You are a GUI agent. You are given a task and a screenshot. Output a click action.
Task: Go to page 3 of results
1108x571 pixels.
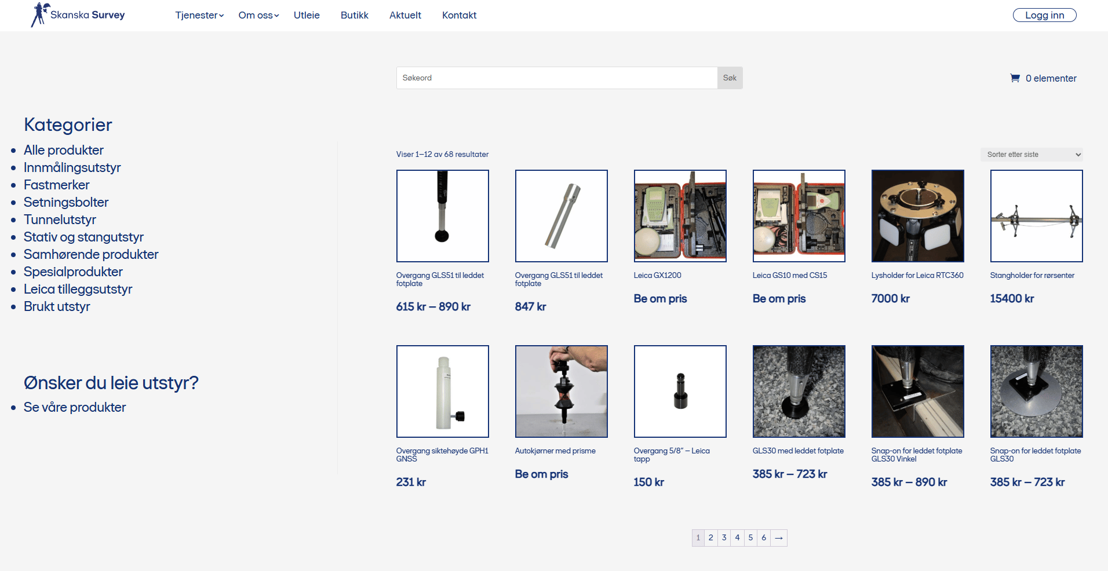pos(724,538)
